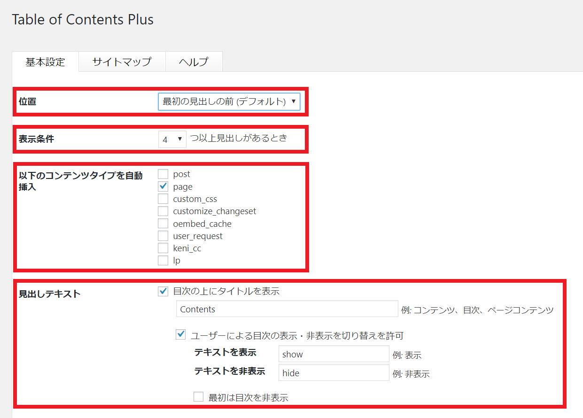The image size is (583, 418).
Task: Tick the custom_css checkbox
Action: pos(163,199)
